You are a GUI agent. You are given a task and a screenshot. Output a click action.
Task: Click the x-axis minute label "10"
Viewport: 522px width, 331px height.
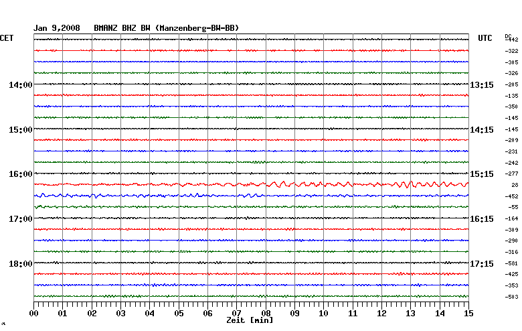pyautogui.click(x=324, y=314)
